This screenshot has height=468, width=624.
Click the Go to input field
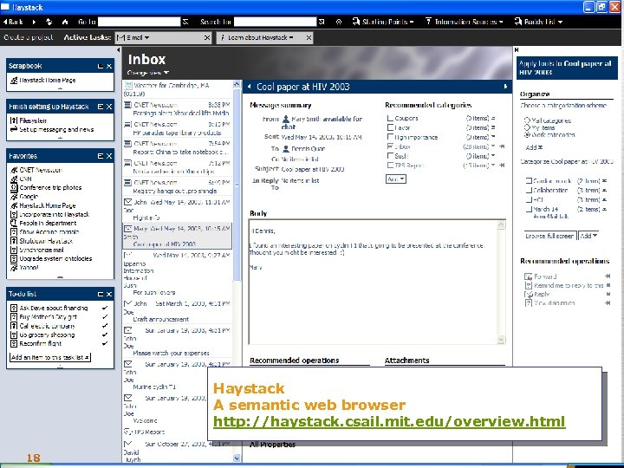click(x=139, y=22)
